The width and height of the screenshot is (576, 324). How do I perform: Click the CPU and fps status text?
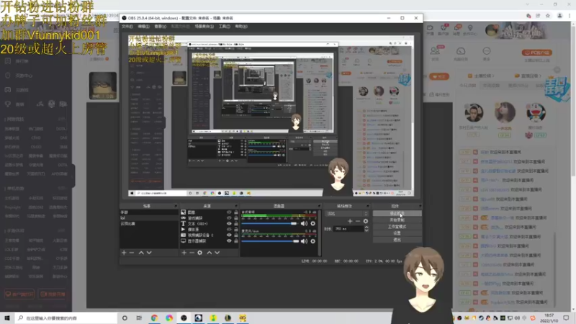pyautogui.click(x=384, y=261)
